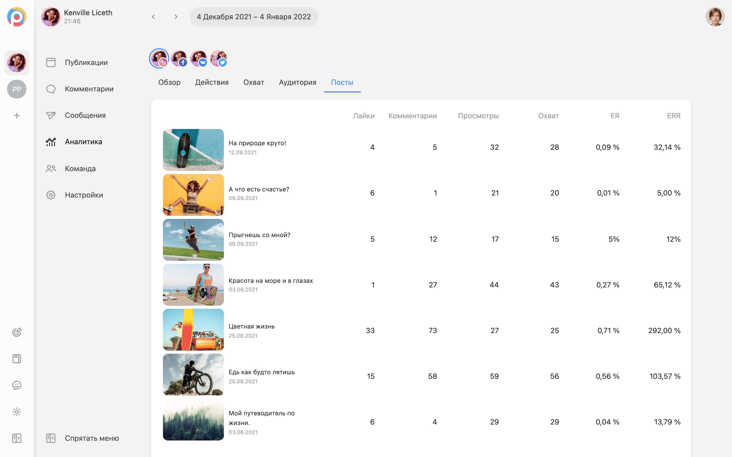Go to previous date period arrow

point(153,17)
